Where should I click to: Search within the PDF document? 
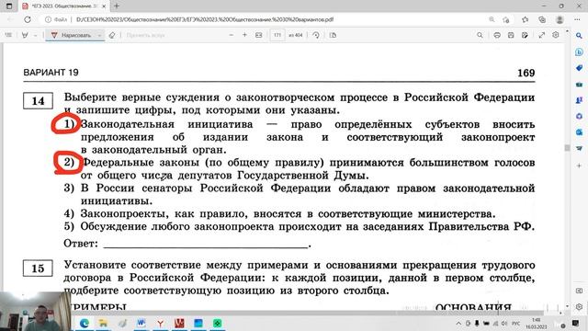click(480, 35)
